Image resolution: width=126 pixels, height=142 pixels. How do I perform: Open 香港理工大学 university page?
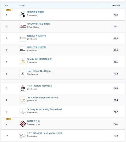[33, 121]
